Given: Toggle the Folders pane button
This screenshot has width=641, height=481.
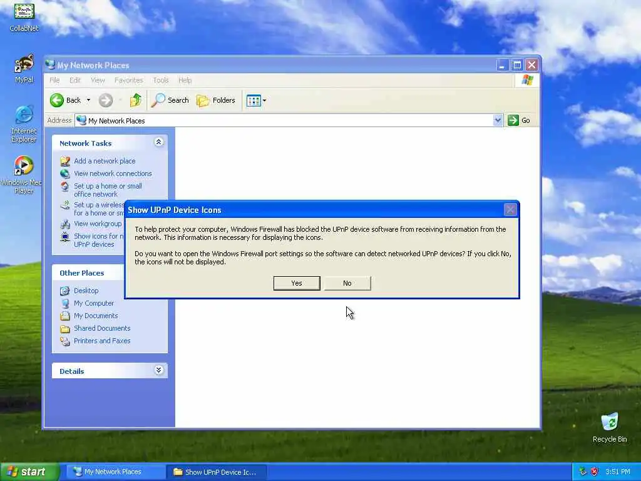Looking at the screenshot, I should [x=216, y=100].
